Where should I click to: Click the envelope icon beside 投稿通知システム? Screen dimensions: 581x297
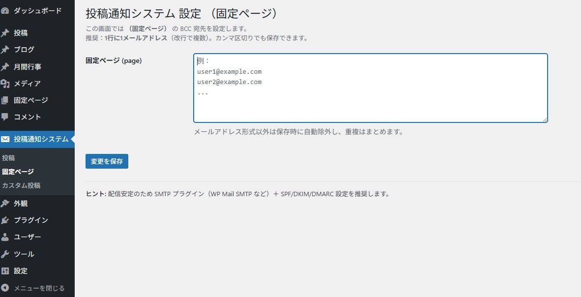click(5, 140)
